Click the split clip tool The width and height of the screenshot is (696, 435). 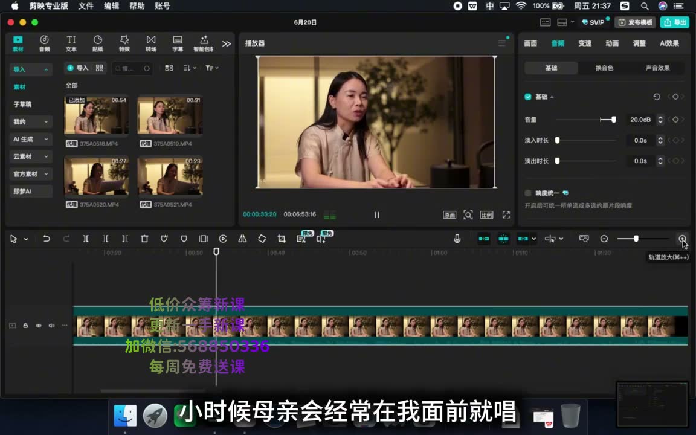(86, 239)
